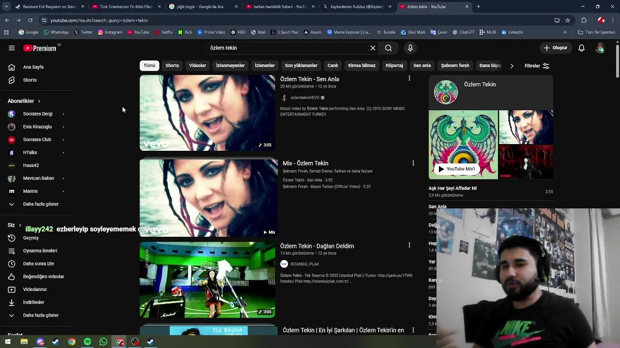Open the Chrome tab search dropdown
Viewport: 620px width, 348px height.
point(6,7)
